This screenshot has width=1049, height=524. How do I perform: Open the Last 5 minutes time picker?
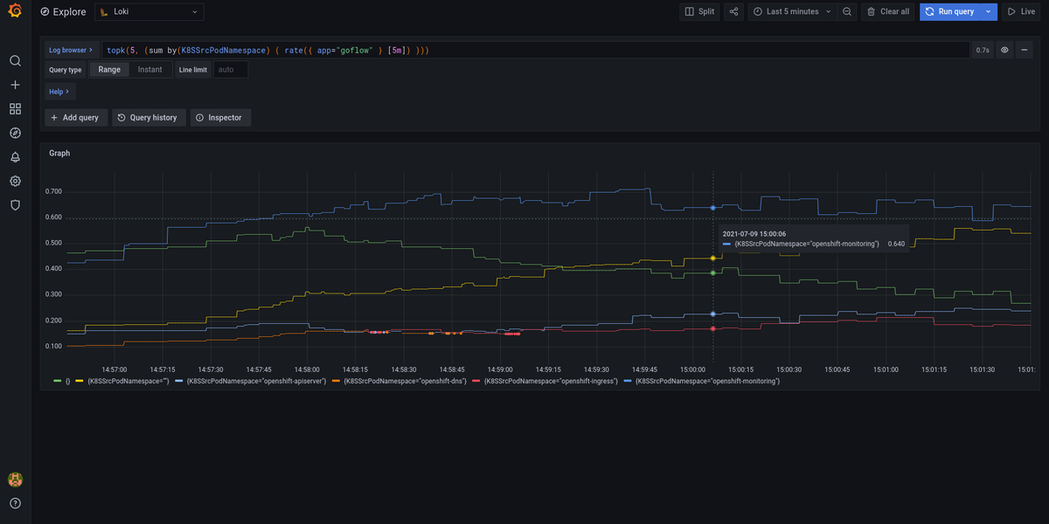tap(791, 11)
